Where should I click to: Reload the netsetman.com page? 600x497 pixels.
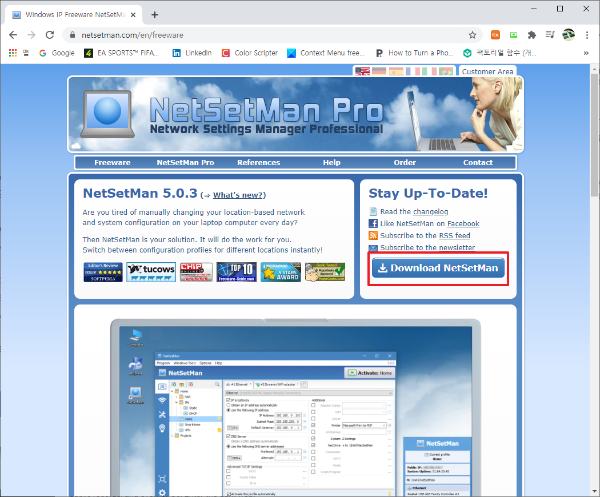click(x=50, y=35)
